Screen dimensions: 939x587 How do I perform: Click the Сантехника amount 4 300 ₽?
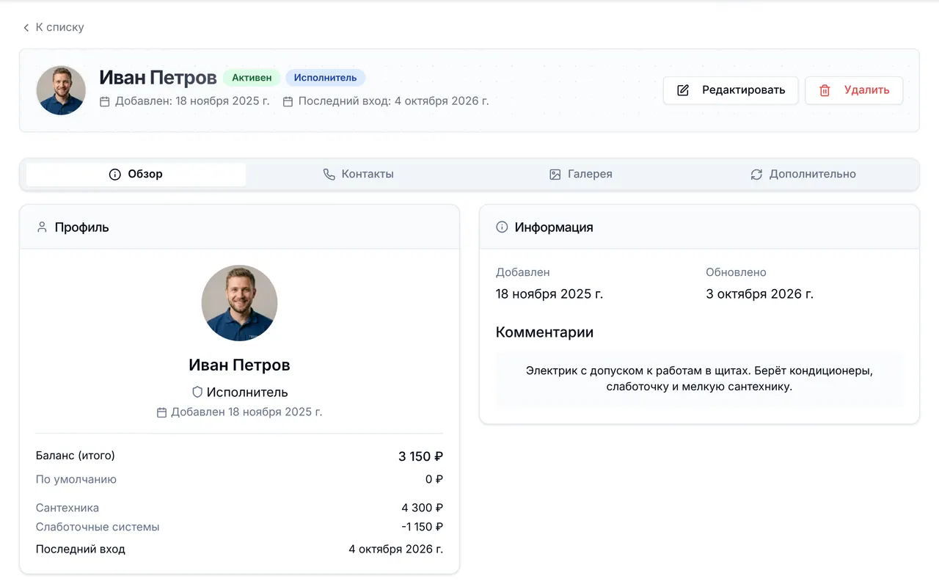(422, 508)
